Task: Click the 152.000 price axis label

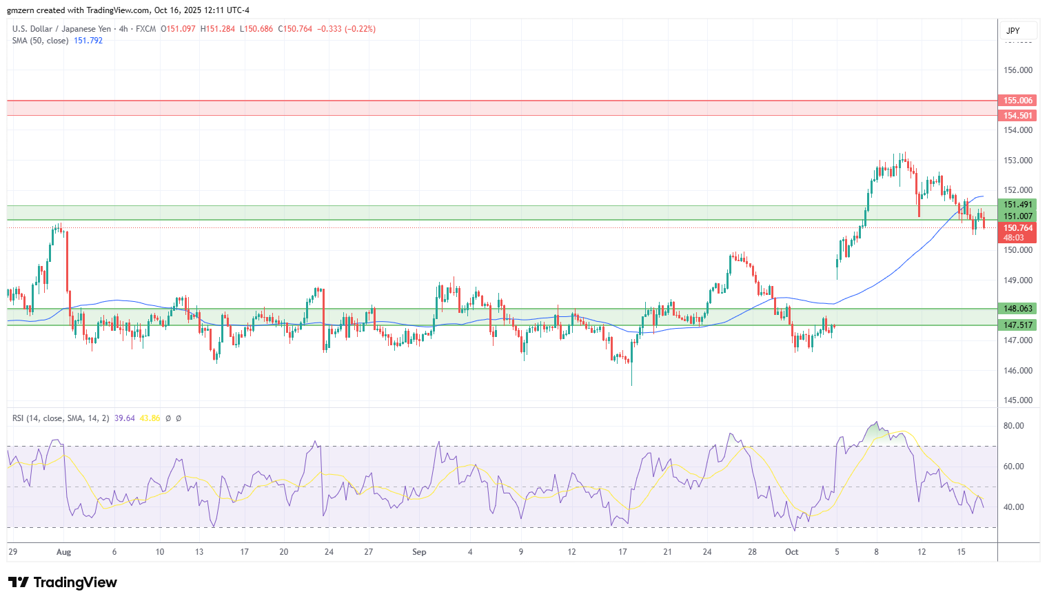Action: 1018,190
